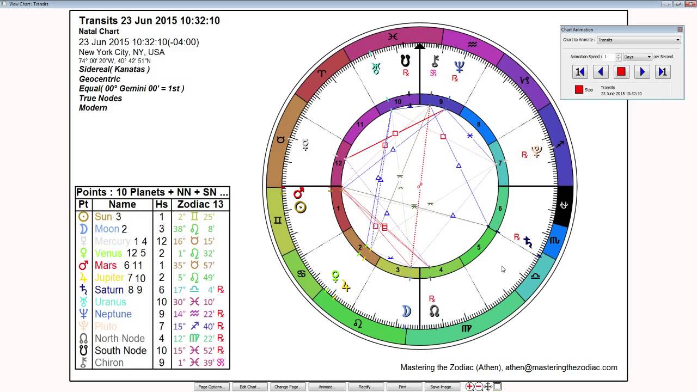Open the Chart to Animate dropdown
This screenshot has height=392, width=697.
point(639,40)
